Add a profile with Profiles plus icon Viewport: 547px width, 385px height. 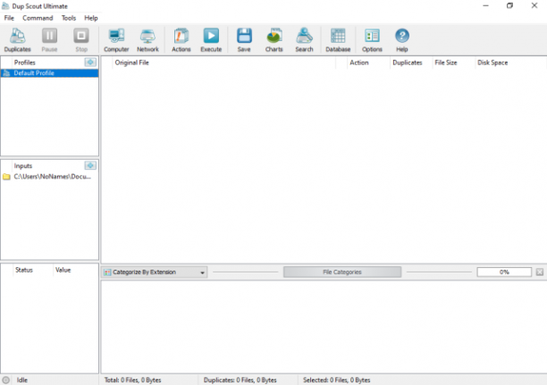(x=90, y=62)
